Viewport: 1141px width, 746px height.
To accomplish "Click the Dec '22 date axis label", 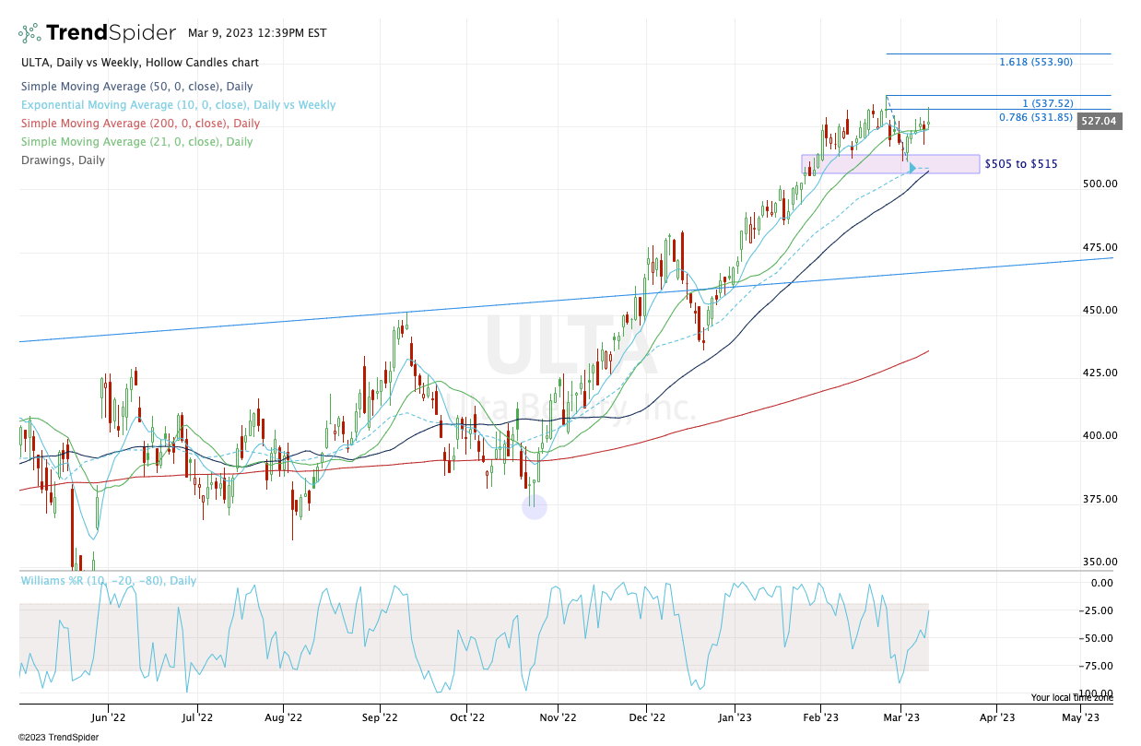I will pyautogui.click(x=647, y=716).
